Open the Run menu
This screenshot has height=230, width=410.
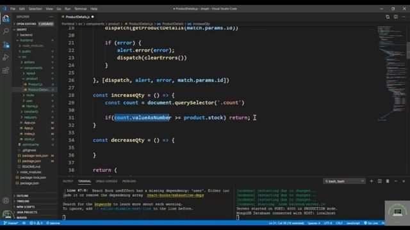coord(68,8)
